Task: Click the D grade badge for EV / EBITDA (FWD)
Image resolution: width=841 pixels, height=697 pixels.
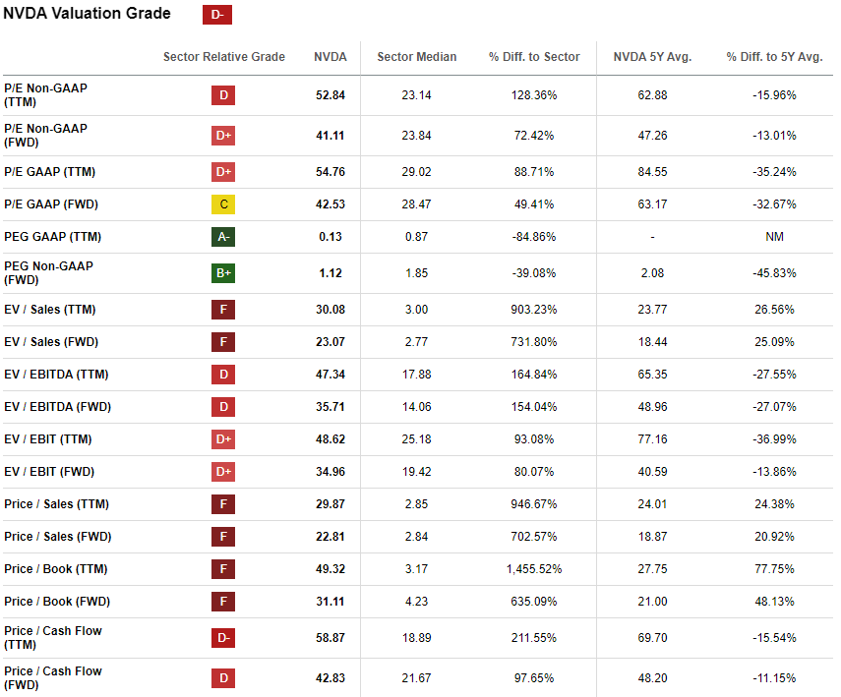Action: click(x=223, y=407)
